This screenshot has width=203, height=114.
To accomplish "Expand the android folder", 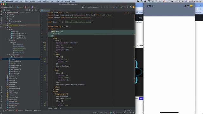I will (x=6, y=17).
